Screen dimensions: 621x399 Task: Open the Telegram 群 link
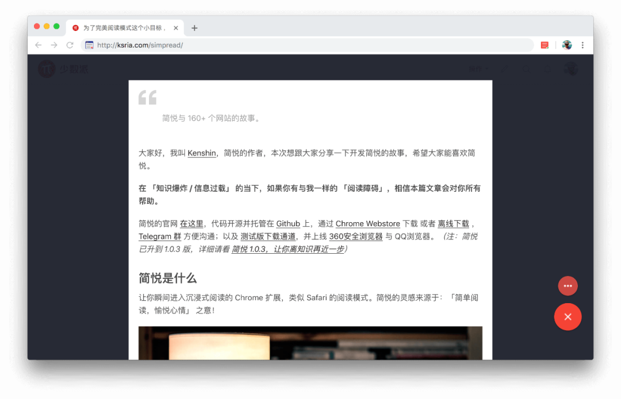[160, 237]
